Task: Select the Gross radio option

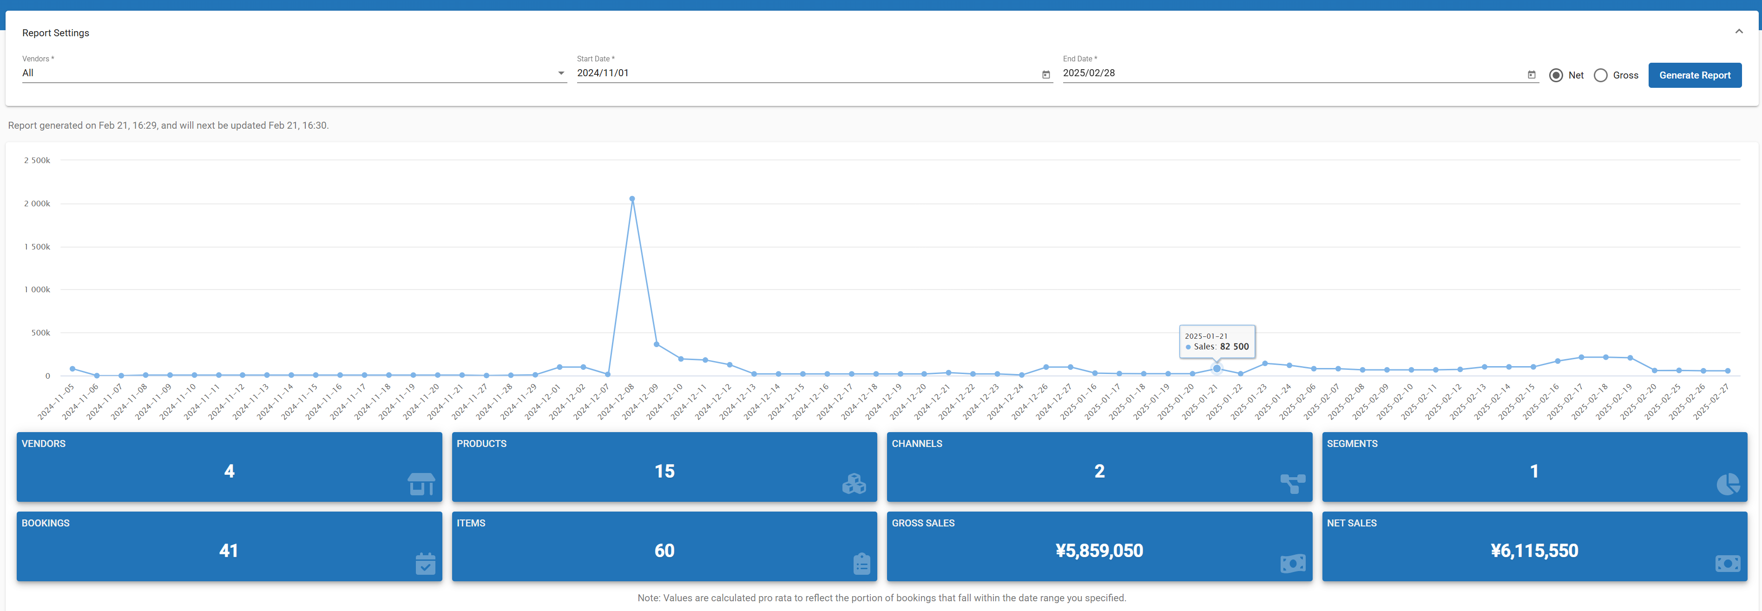Action: pyautogui.click(x=1600, y=75)
